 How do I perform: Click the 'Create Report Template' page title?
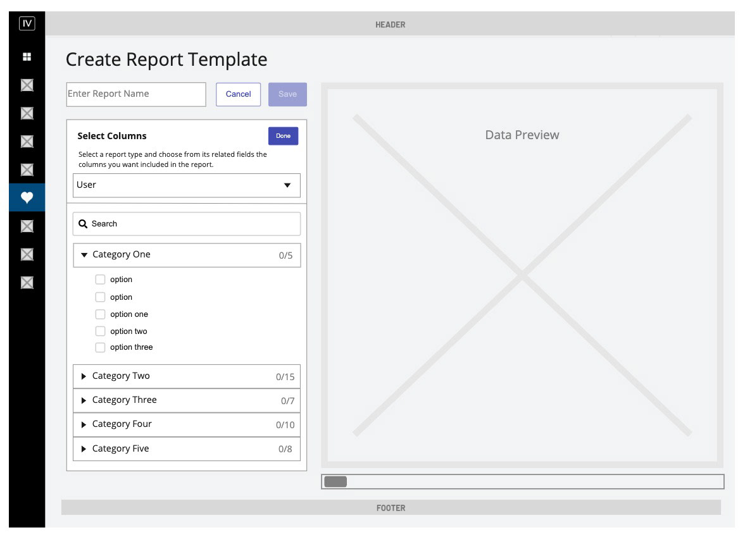[x=166, y=60]
